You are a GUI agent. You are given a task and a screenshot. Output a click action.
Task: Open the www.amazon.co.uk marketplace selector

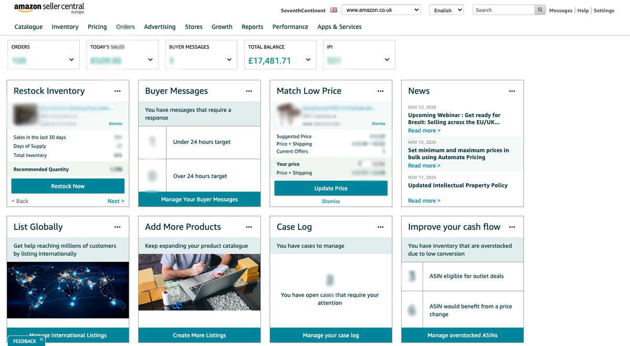(381, 10)
